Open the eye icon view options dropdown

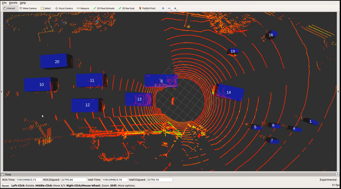pos(176,8)
